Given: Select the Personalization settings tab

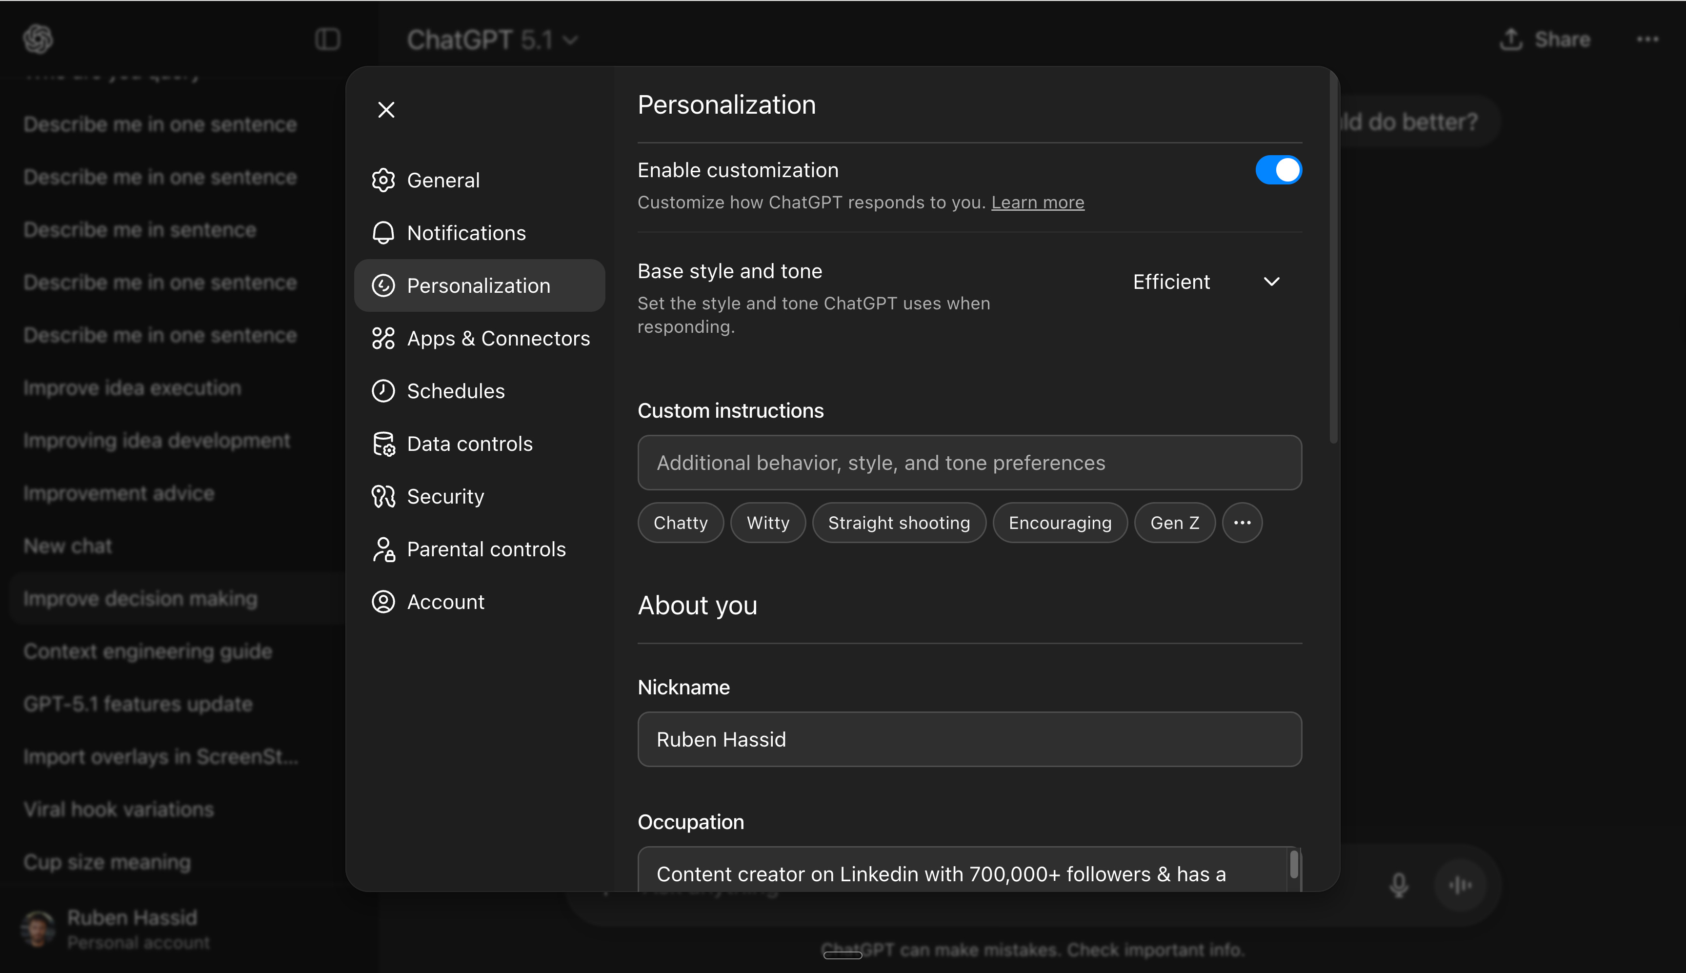Looking at the screenshot, I should 479,286.
